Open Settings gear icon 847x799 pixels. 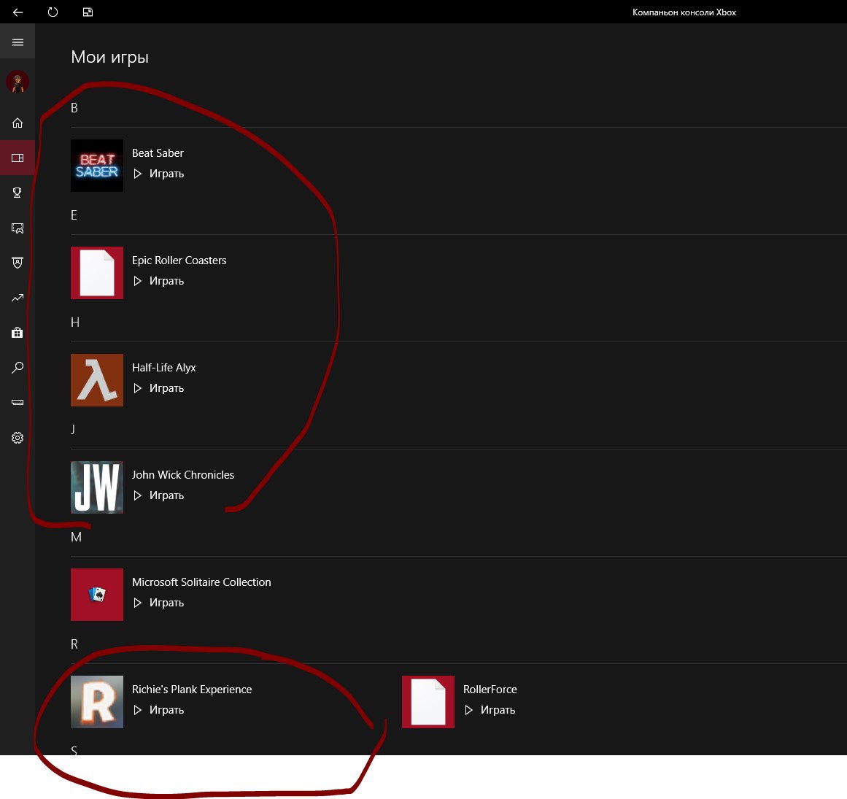pyautogui.click(x=18, y=438)
